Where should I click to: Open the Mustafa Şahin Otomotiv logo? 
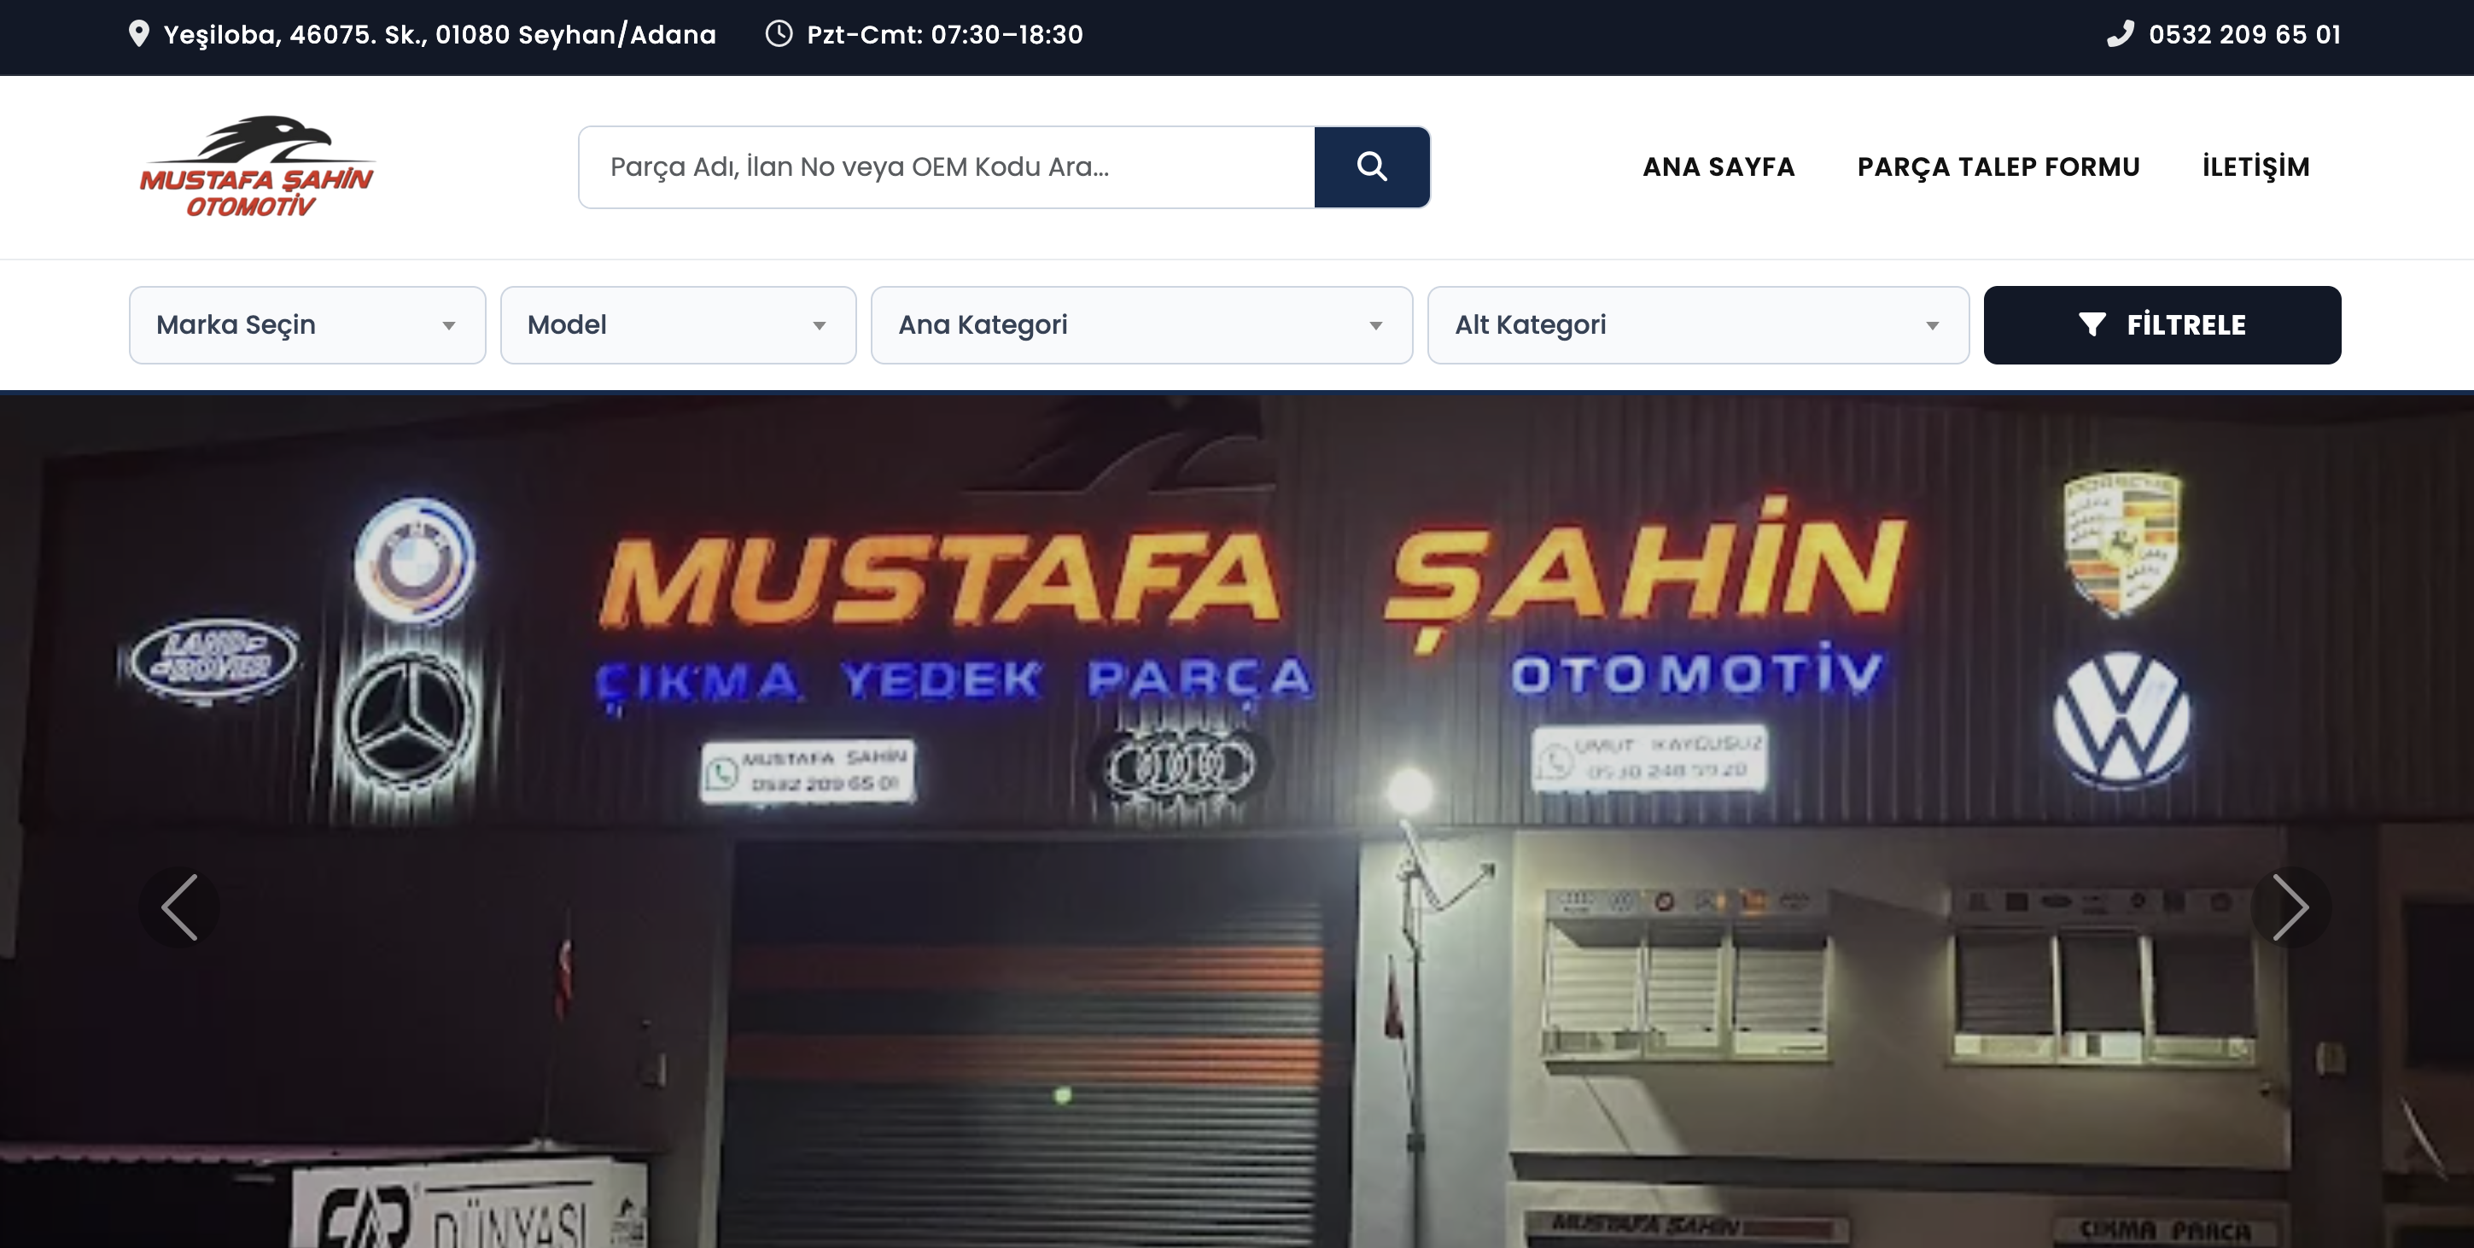(256, 167)
